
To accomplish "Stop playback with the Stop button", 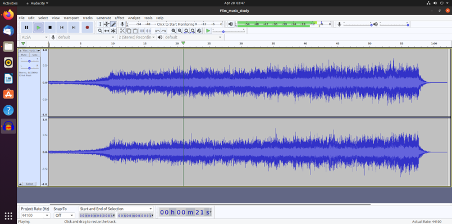I will pyautogui.click(x=50, y=27).
